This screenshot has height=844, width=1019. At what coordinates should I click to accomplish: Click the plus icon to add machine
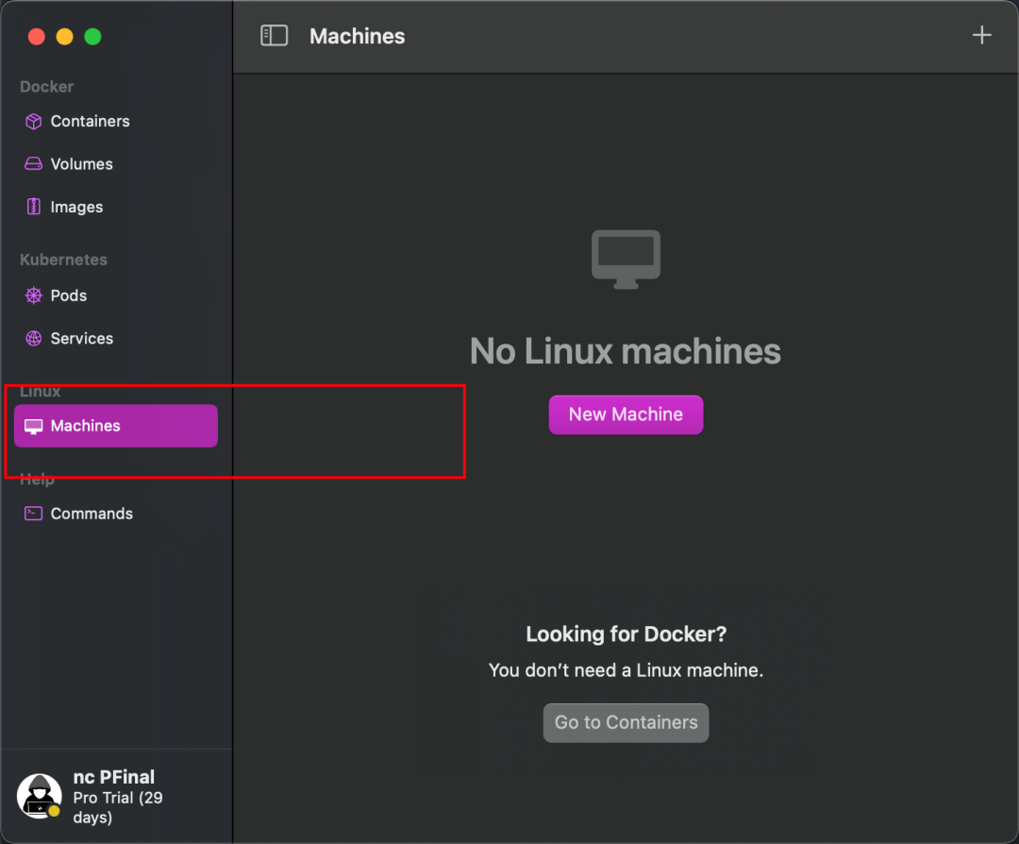981,35
